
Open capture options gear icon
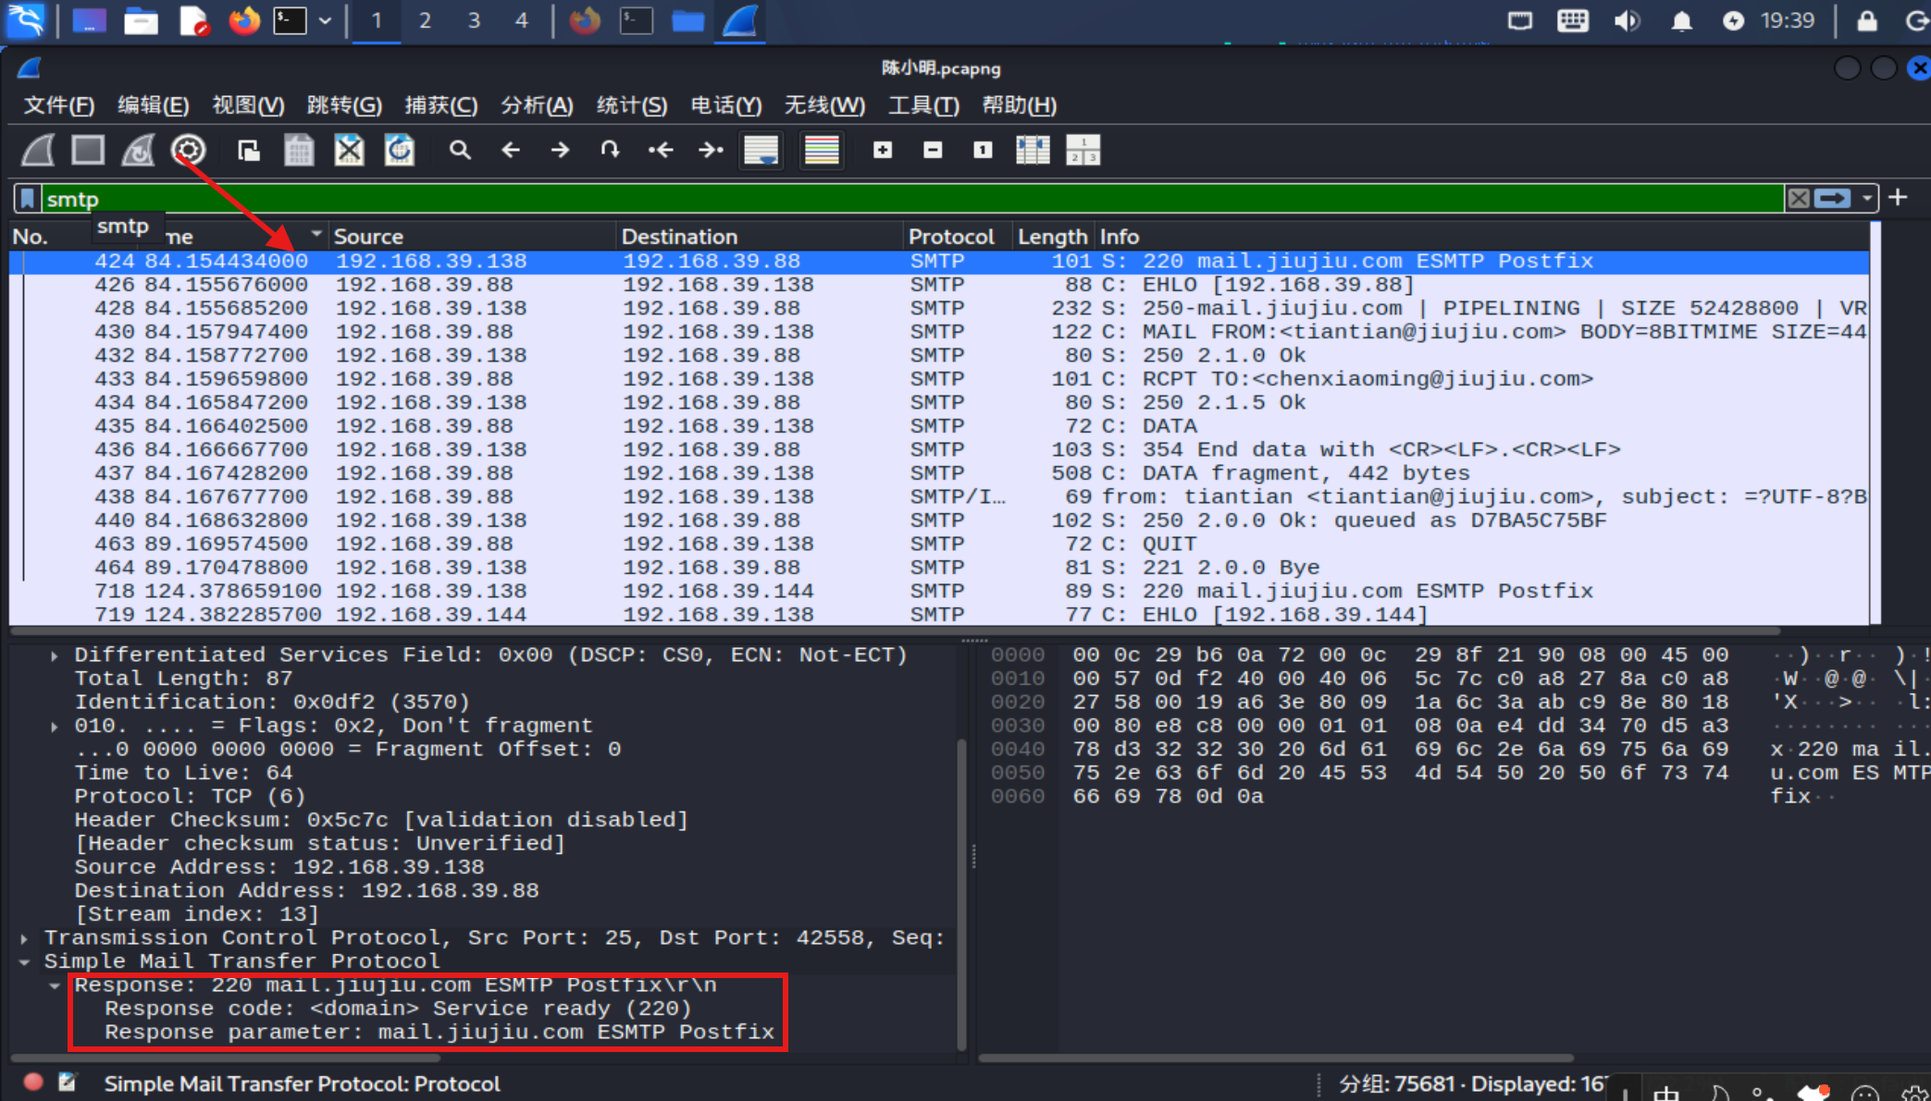point(189,150)
